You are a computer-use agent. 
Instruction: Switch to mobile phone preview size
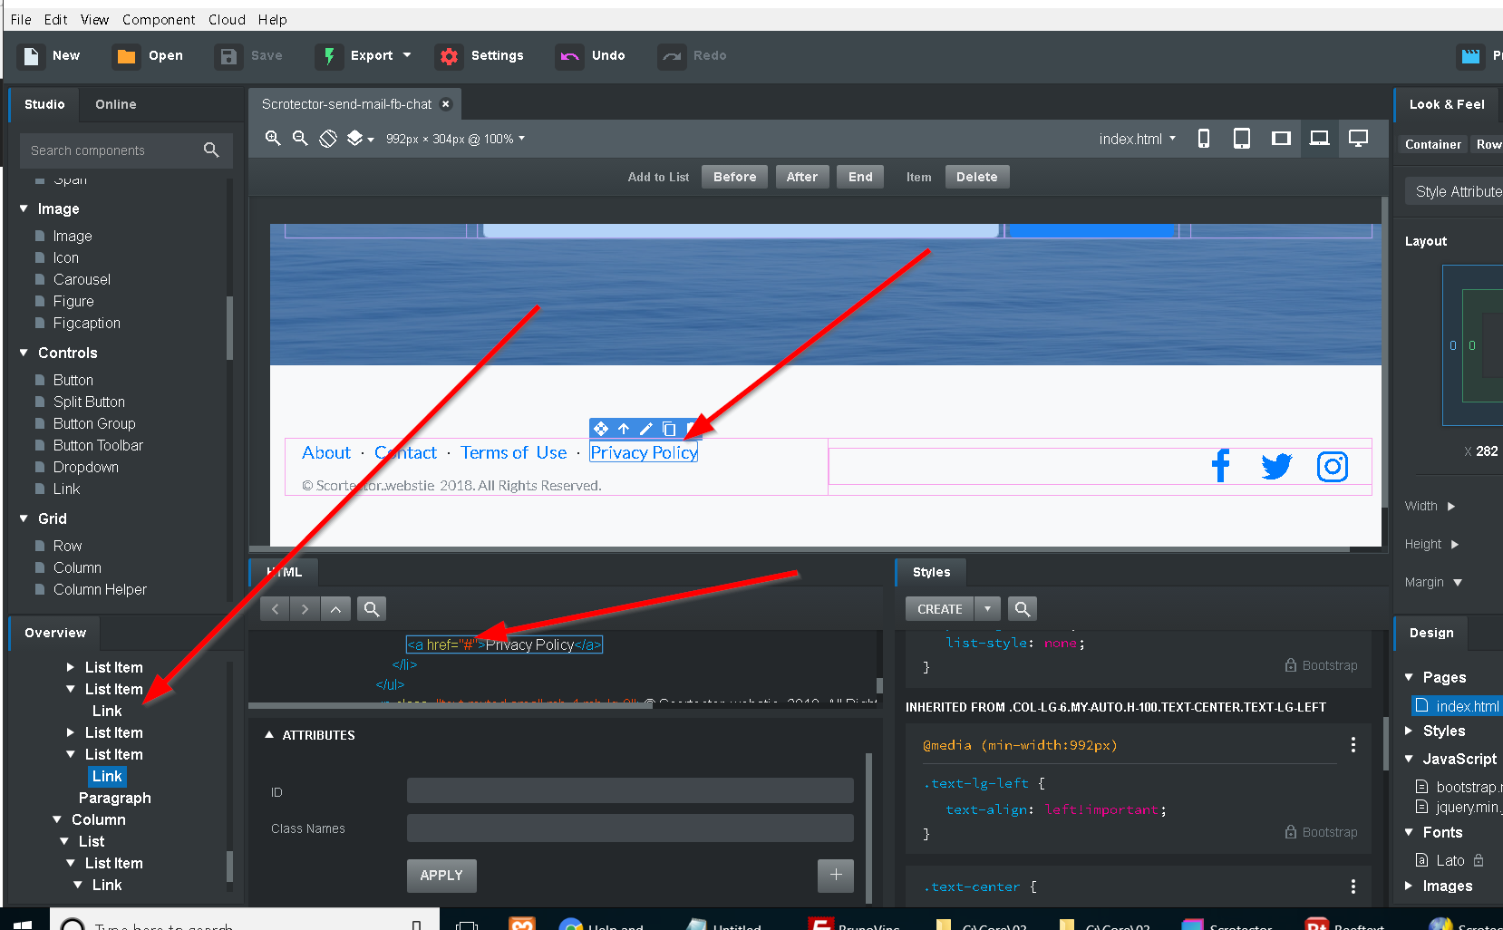pos(1204,138)
